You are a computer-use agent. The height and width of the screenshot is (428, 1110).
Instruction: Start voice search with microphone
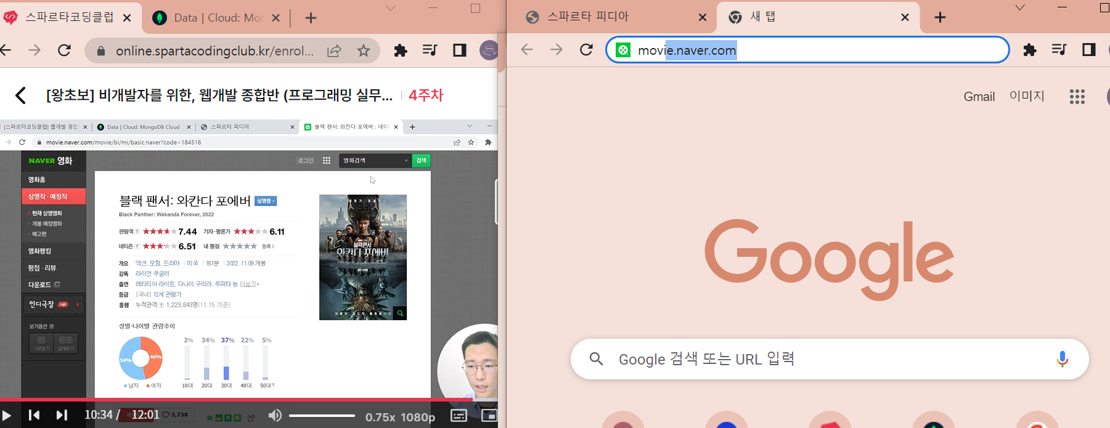click(x=1062, y=359)
